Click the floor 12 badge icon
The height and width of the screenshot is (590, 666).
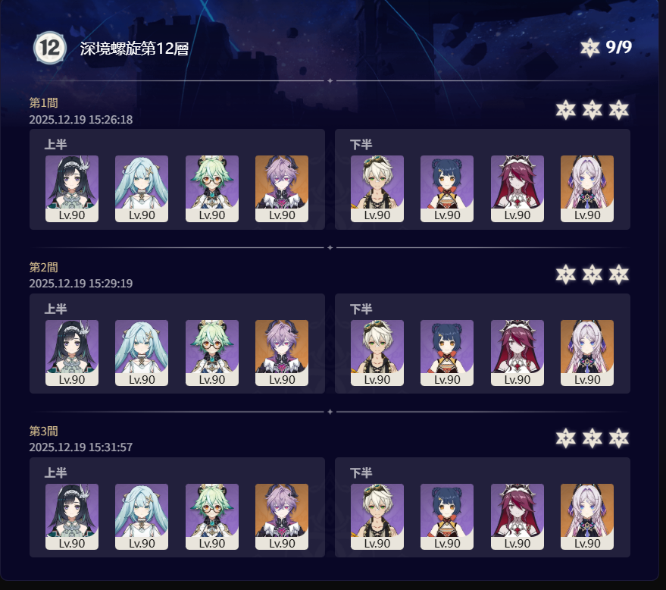50,48
